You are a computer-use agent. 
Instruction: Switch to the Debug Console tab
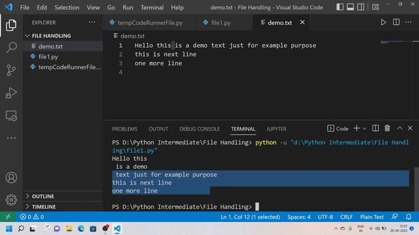[x=199, y=129]
